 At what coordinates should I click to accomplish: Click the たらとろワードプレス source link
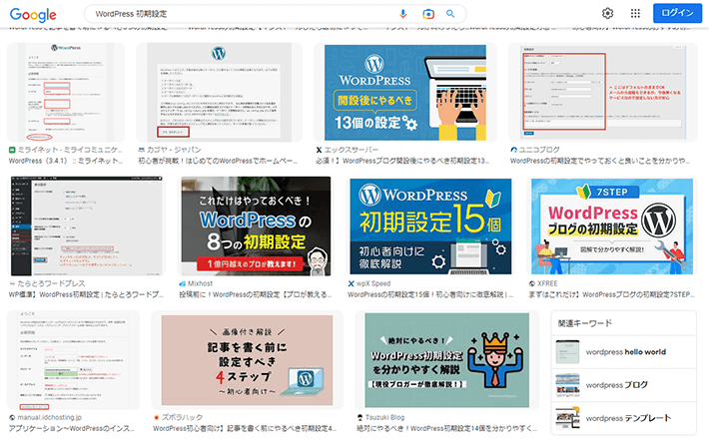click(47, 283)
